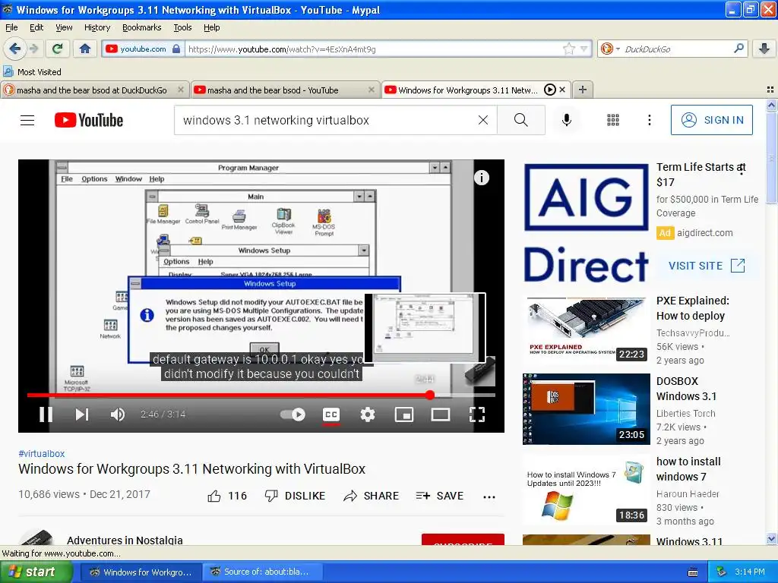The height and width of the screenshot is (583, 778).
Task: Reload the current page
Action: click(58, 49)
